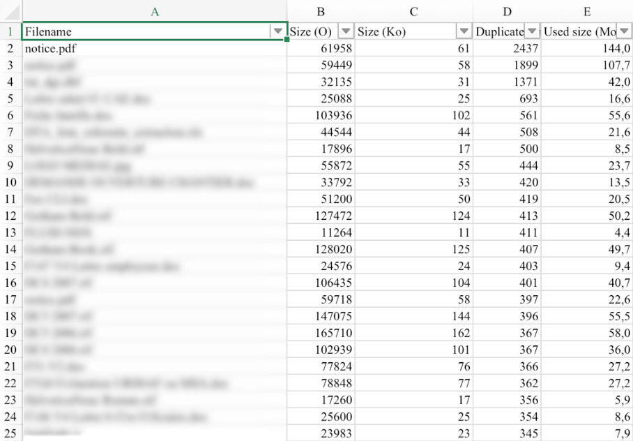The width and height of the screenshot is (633, 441).
Task: Select row 6 via its row header
Action: 10,114
